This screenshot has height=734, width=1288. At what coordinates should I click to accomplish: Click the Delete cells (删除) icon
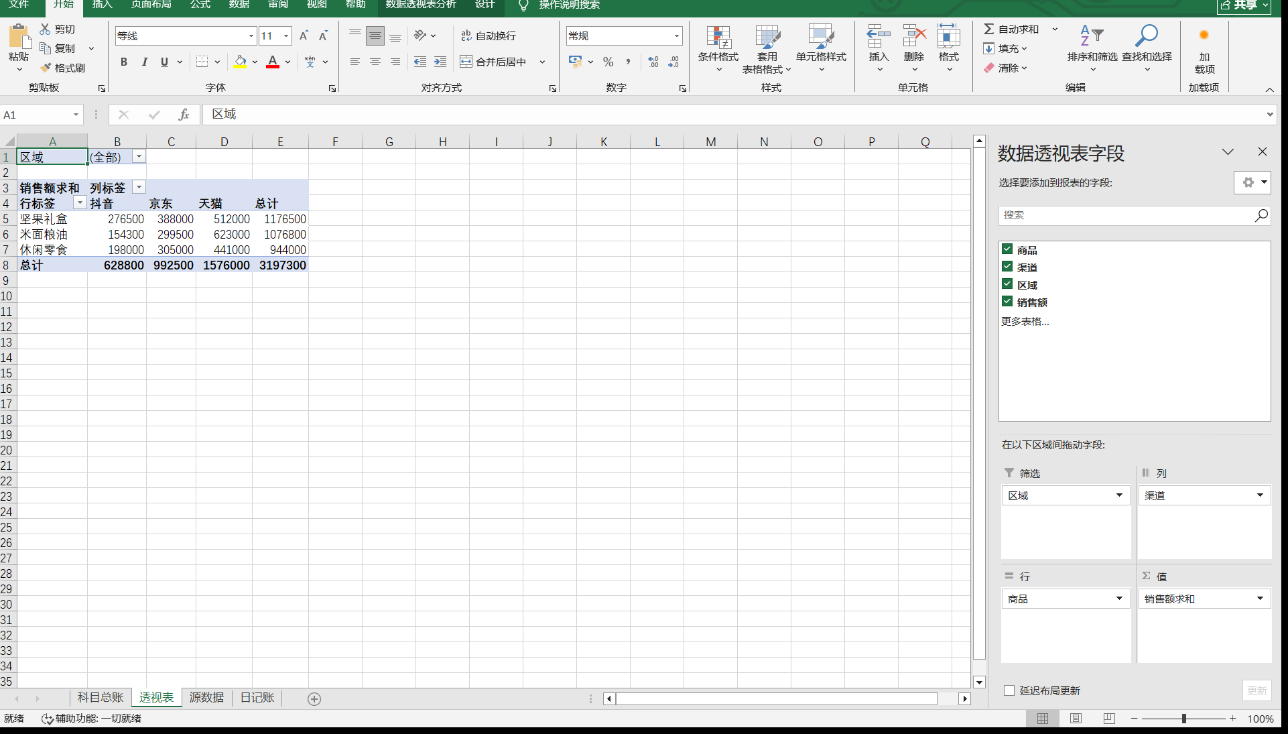[914, 36]
